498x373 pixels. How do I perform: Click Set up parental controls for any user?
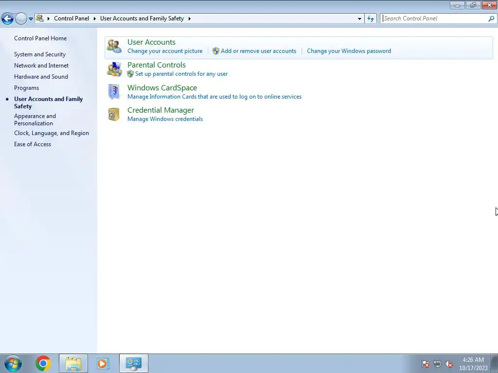pos(181,74)
